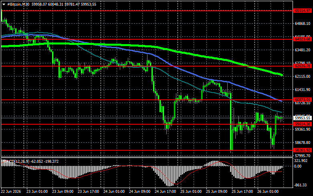Click the 58678.80 price axis value
Screen dimensions: 313x196
point(303,143)
